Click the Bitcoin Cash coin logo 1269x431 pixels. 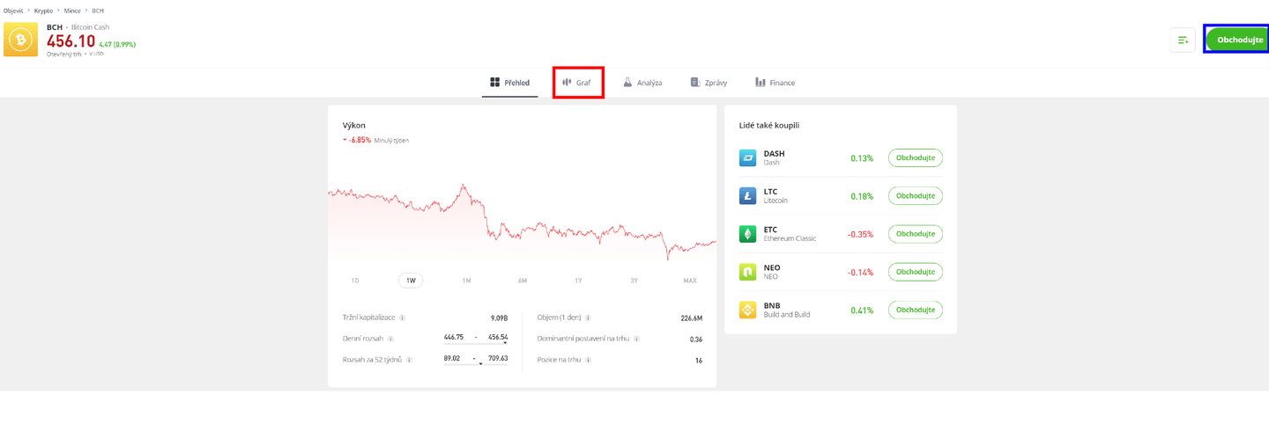(20, 40)
